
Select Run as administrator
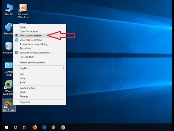40,36
